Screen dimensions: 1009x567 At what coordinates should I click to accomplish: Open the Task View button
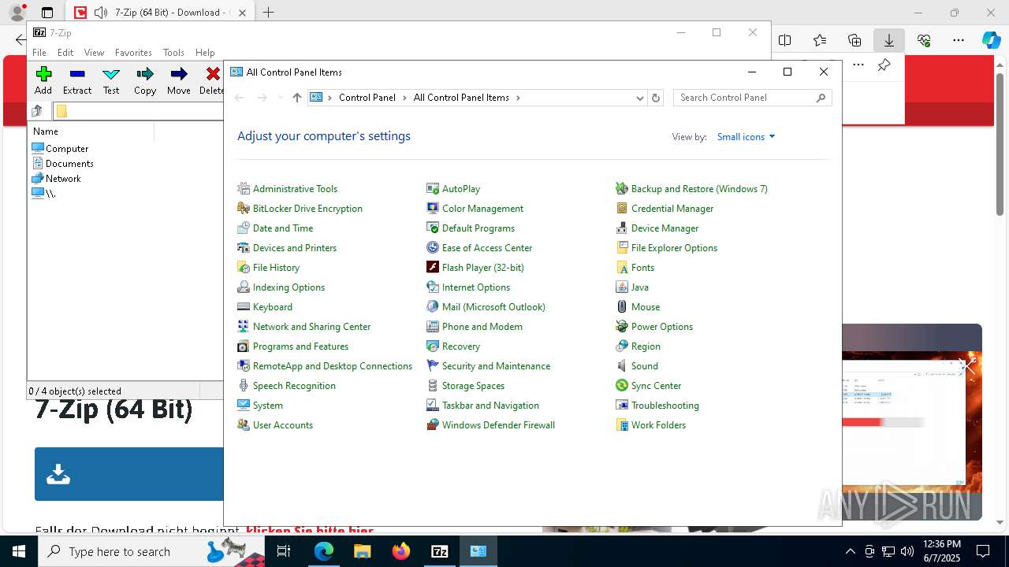[285, 551]
